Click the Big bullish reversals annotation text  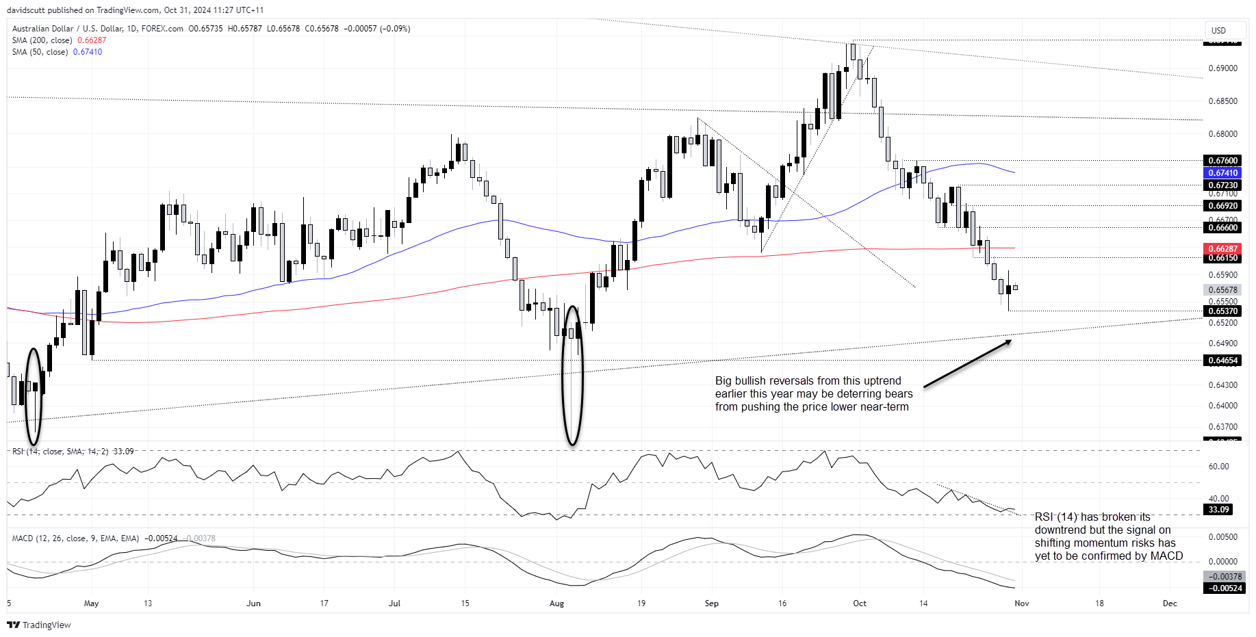click(x=814, y=393)
